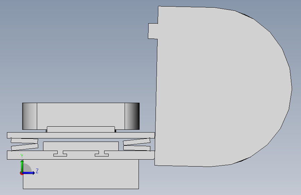The image size is (301, 195).
Task: Select the upper cylindrical block with shaded ends
Action: 81,116
